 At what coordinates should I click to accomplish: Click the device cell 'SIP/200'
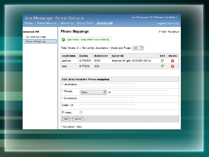point(84,66)
